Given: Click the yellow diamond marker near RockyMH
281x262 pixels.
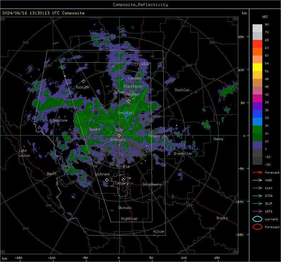Looking at the screenshot, I should [83, 81].
